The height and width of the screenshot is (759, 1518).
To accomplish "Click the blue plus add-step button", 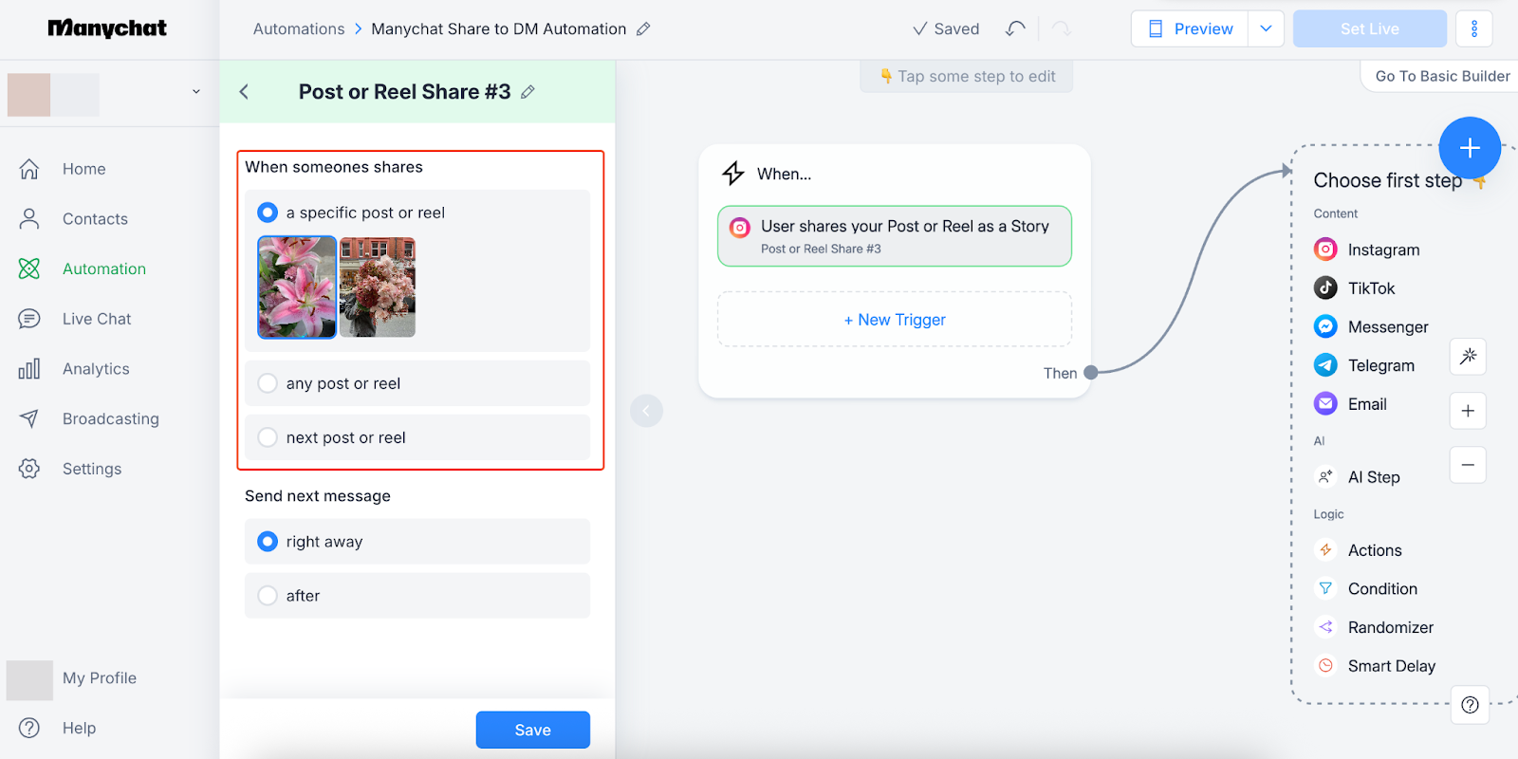I will [x=1469, y=148].
